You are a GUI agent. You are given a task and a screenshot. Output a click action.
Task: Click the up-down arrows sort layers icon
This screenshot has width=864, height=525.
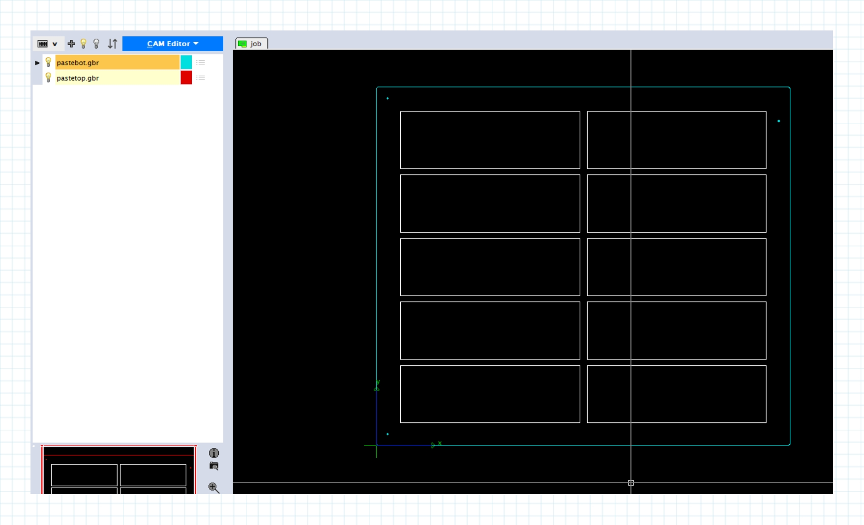tap(113, 44)
